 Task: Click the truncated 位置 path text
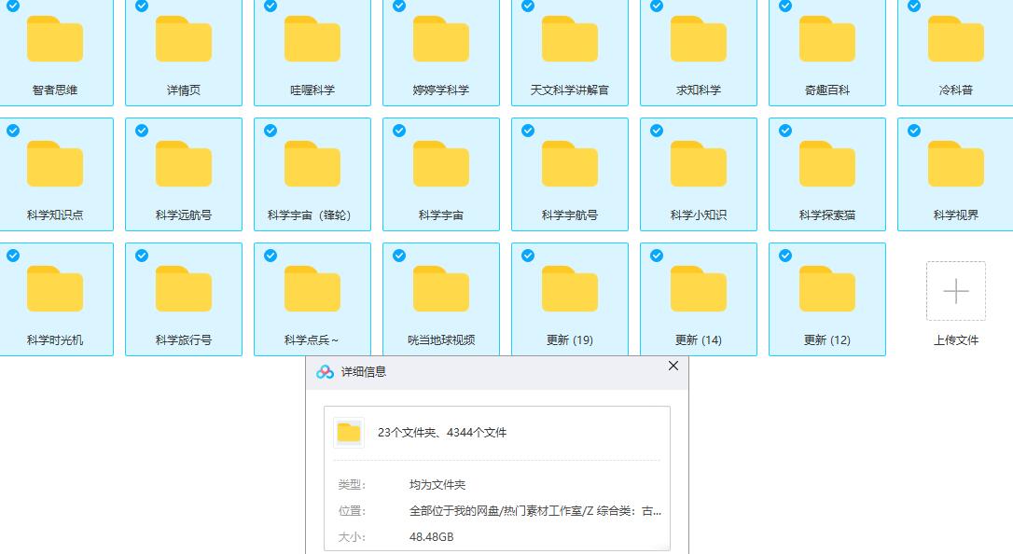[534, 511]
